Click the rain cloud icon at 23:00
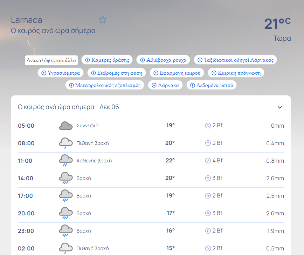Viewport: 304px width, 255px height. (66, 231)
